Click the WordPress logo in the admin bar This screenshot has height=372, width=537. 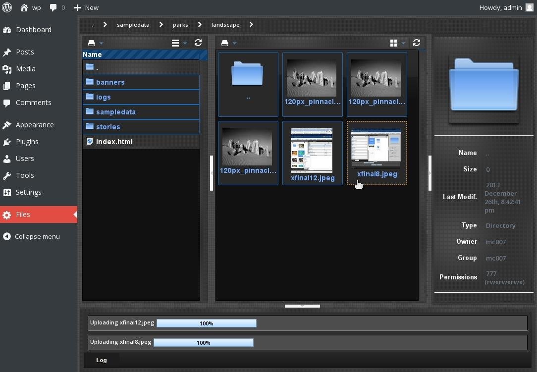pos(7,7)
